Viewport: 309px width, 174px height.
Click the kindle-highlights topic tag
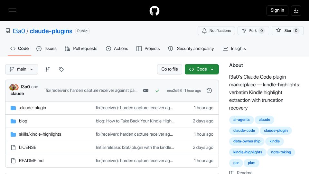tap(248, 152)
